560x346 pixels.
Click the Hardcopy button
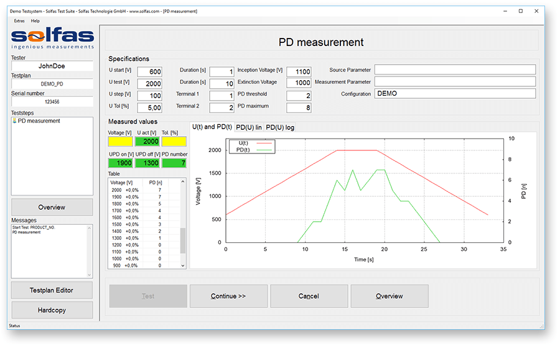52,310
